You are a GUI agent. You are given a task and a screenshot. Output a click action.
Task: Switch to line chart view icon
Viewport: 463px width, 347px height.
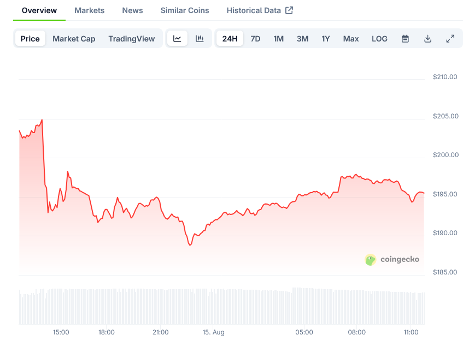click(177, 39)
